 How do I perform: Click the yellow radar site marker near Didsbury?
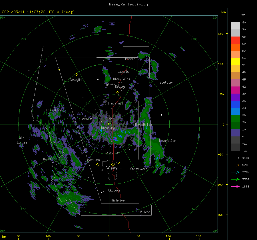point(109,124)
